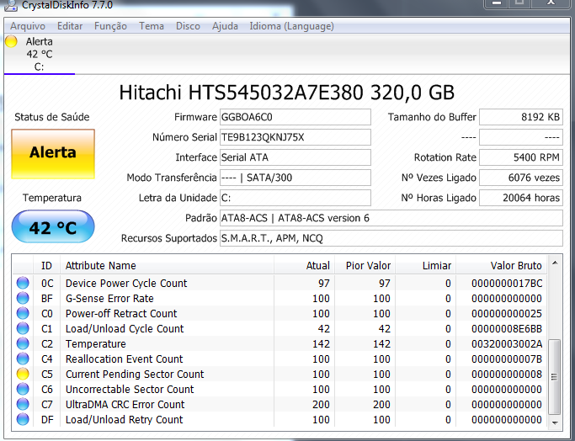Click the Attribute Name column header
575x441 pixels.
168,265
